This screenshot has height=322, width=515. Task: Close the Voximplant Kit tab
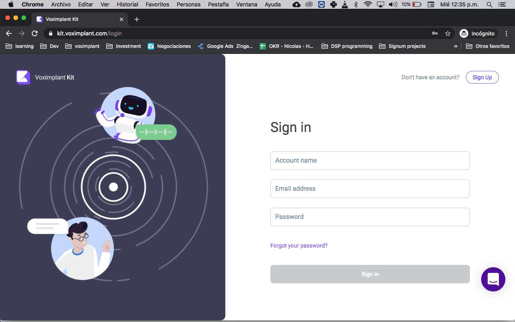pyautogui.click(x=122, y=19)
